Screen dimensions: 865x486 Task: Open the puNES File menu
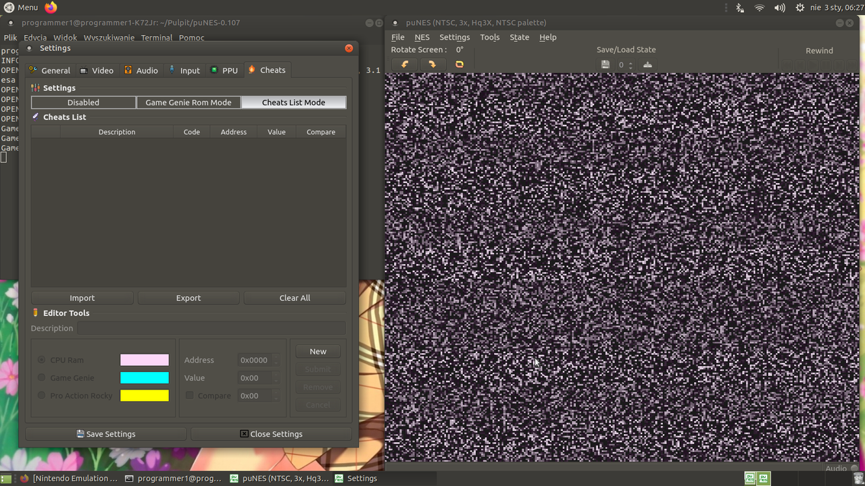[x=398, y=37]
